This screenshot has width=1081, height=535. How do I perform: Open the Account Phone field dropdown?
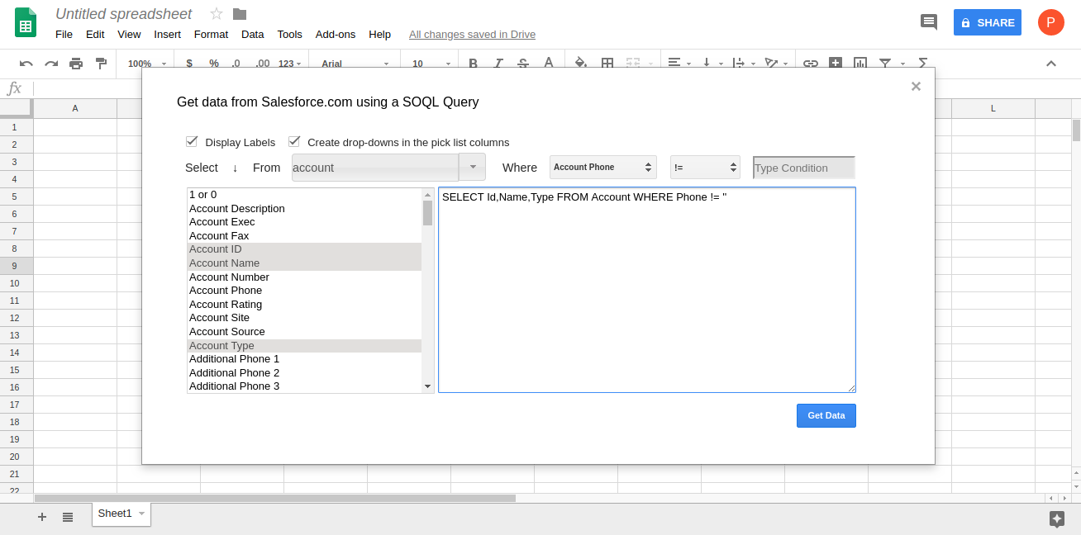click(602, 168)
